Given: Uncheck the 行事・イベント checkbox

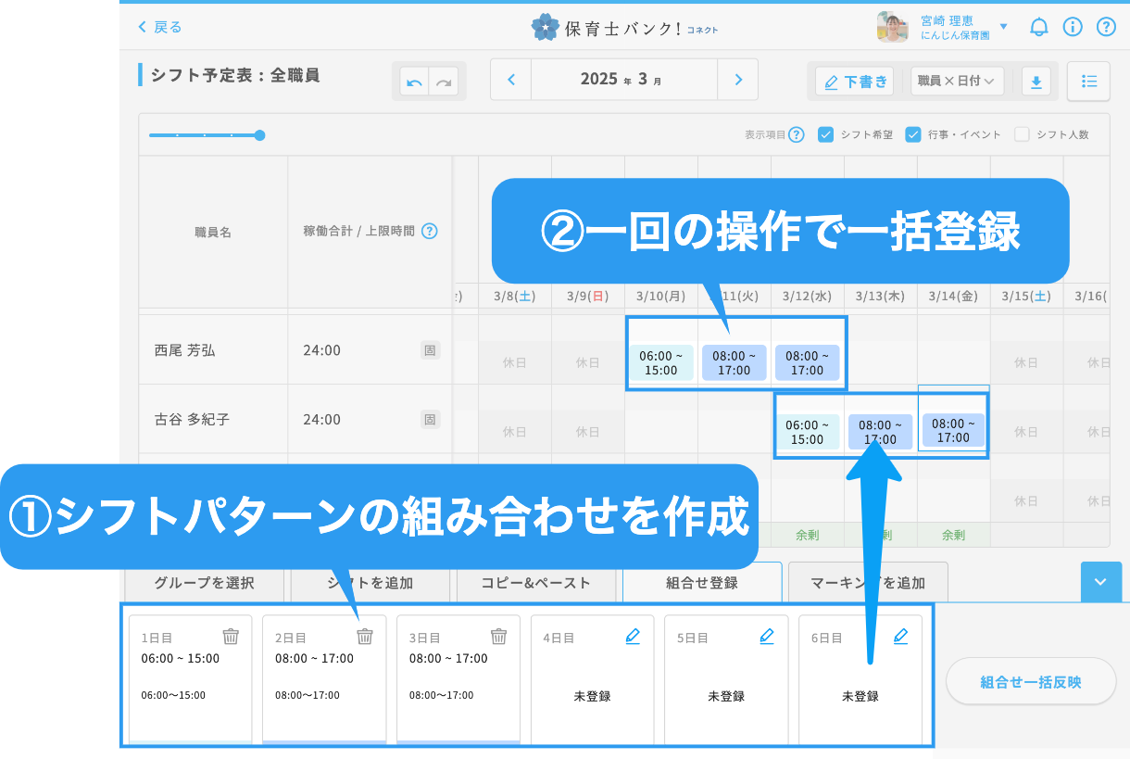Looking at the screenshot, I should [x=913, y=134].
